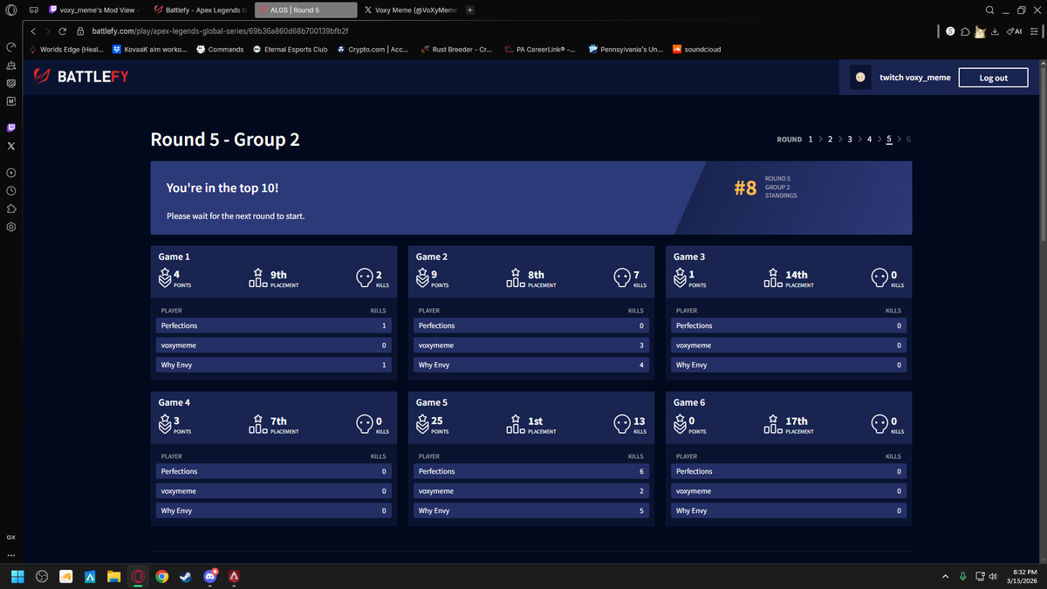Go to Round 2 in round navigation
The width and height of the screenshot is (1047, 589).
tap(830, 140)
